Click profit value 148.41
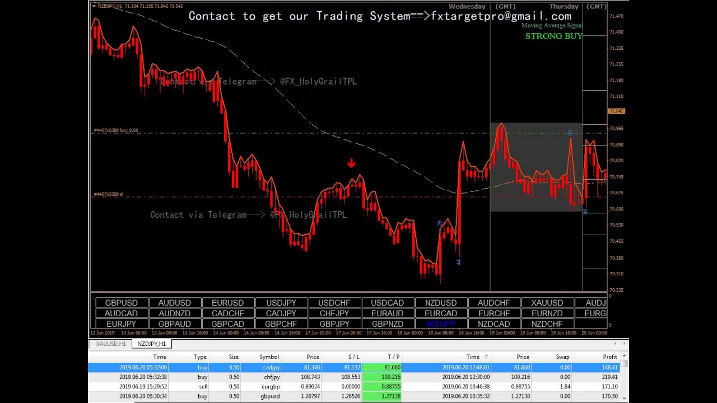This screenshot has width=717, height=403. click(609, 367)
